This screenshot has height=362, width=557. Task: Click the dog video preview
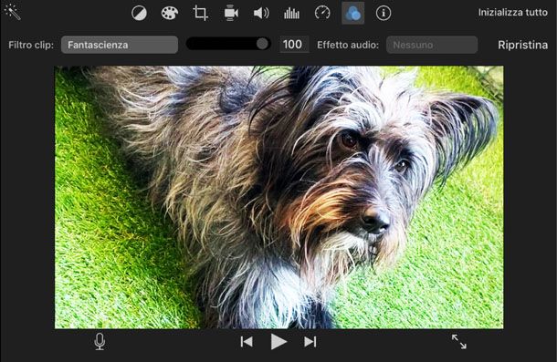click(x=278, y=197)
